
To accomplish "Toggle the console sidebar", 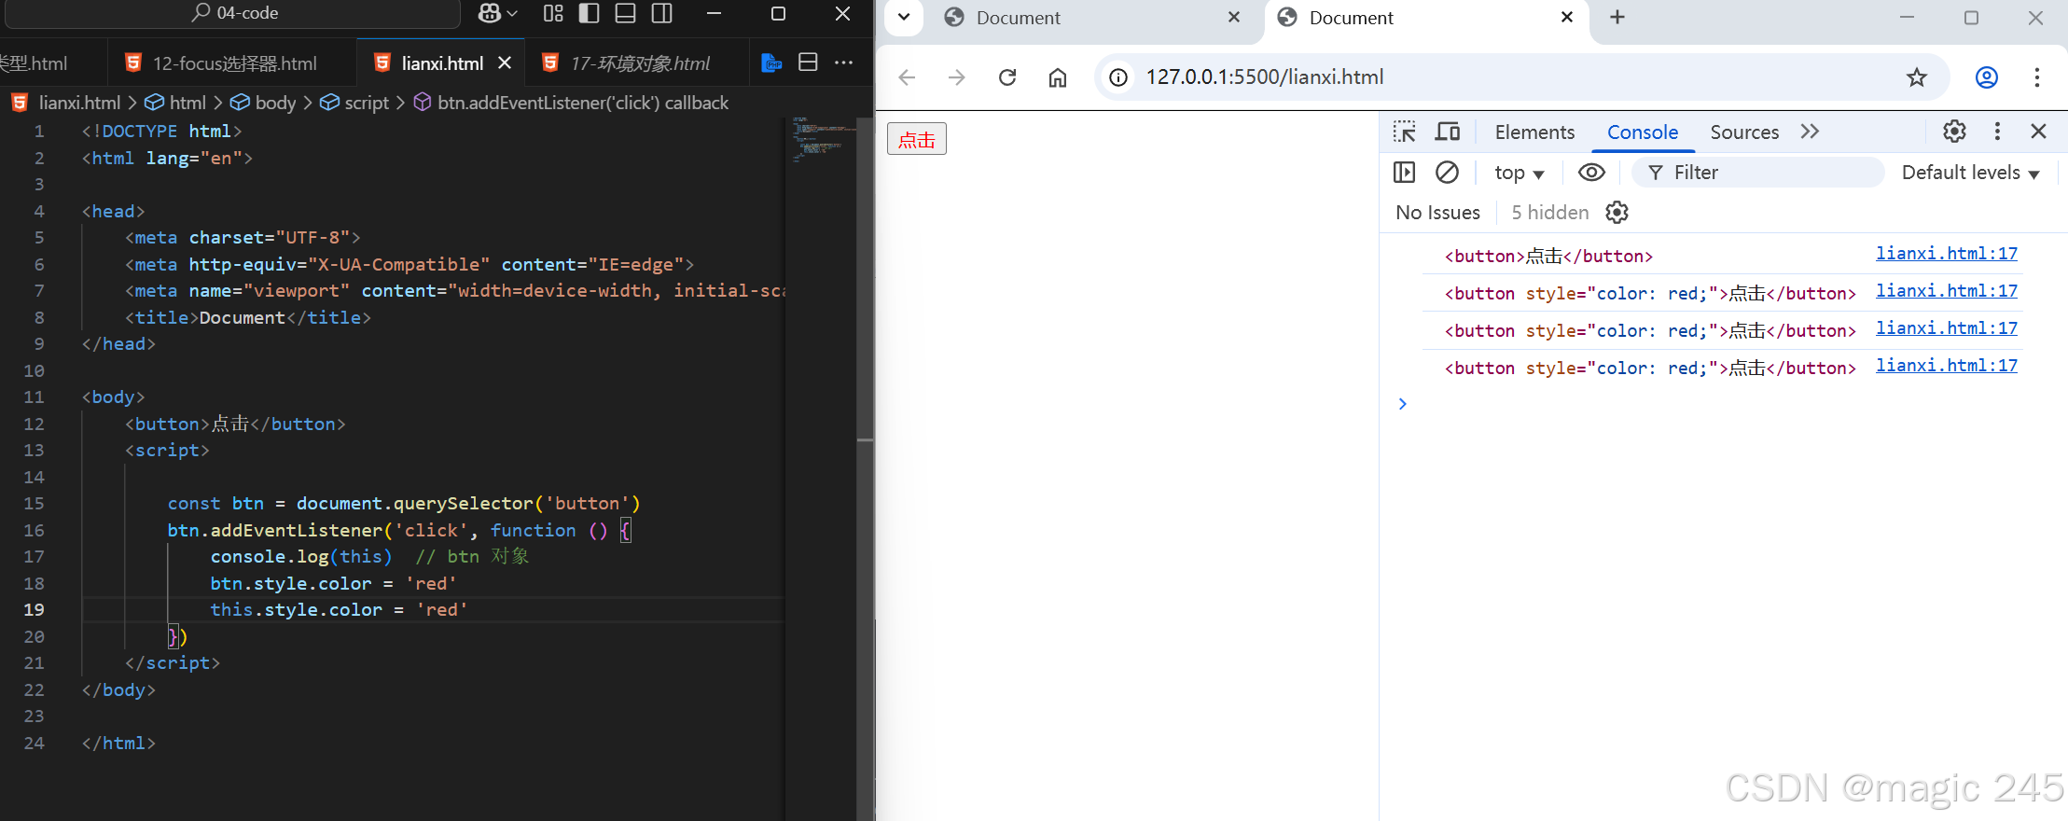I will coord(1404,173).
